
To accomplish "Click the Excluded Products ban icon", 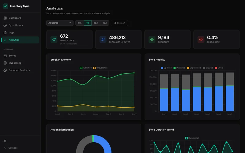I will tap(5, 70).
